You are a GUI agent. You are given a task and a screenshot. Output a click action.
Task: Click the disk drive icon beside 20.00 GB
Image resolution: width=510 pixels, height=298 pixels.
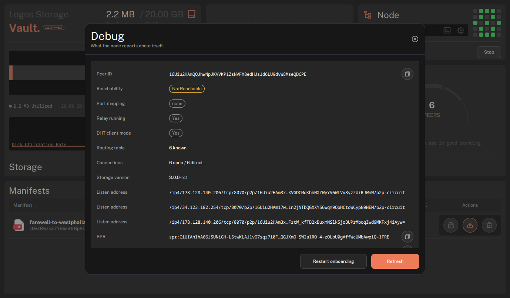[x=192, y=14]
